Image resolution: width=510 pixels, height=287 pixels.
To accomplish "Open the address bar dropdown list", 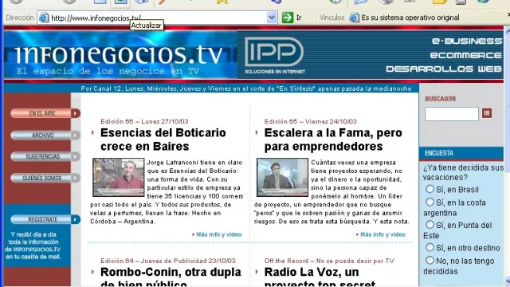I will click(272, 18).
